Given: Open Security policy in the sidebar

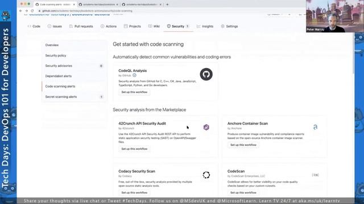Looking at the screenshot, I should (x=74, y=56).
